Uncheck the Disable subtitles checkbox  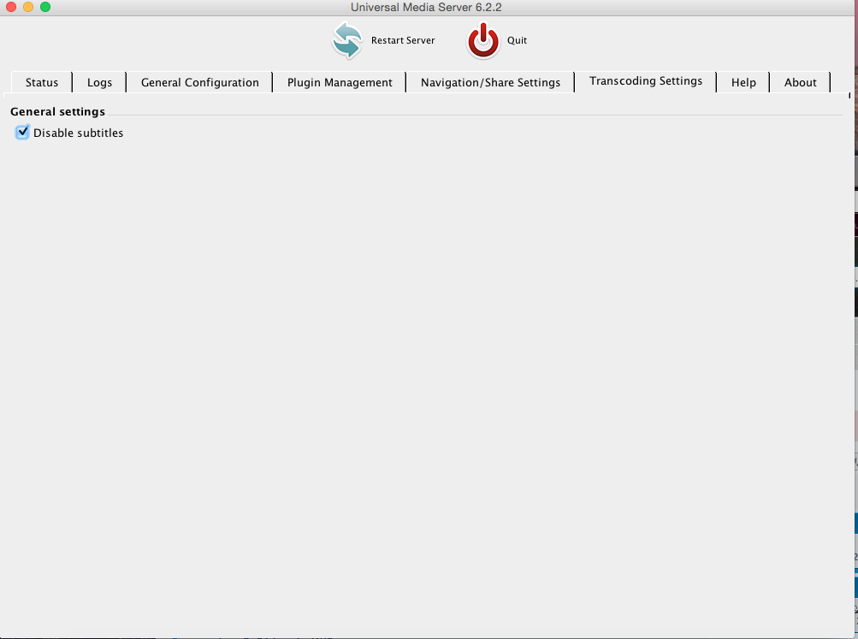[x=22, y=133]
